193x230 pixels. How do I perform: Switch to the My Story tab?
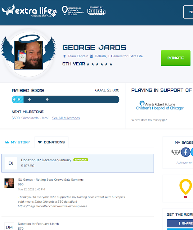pyautogui.click(x=18, y=142)
